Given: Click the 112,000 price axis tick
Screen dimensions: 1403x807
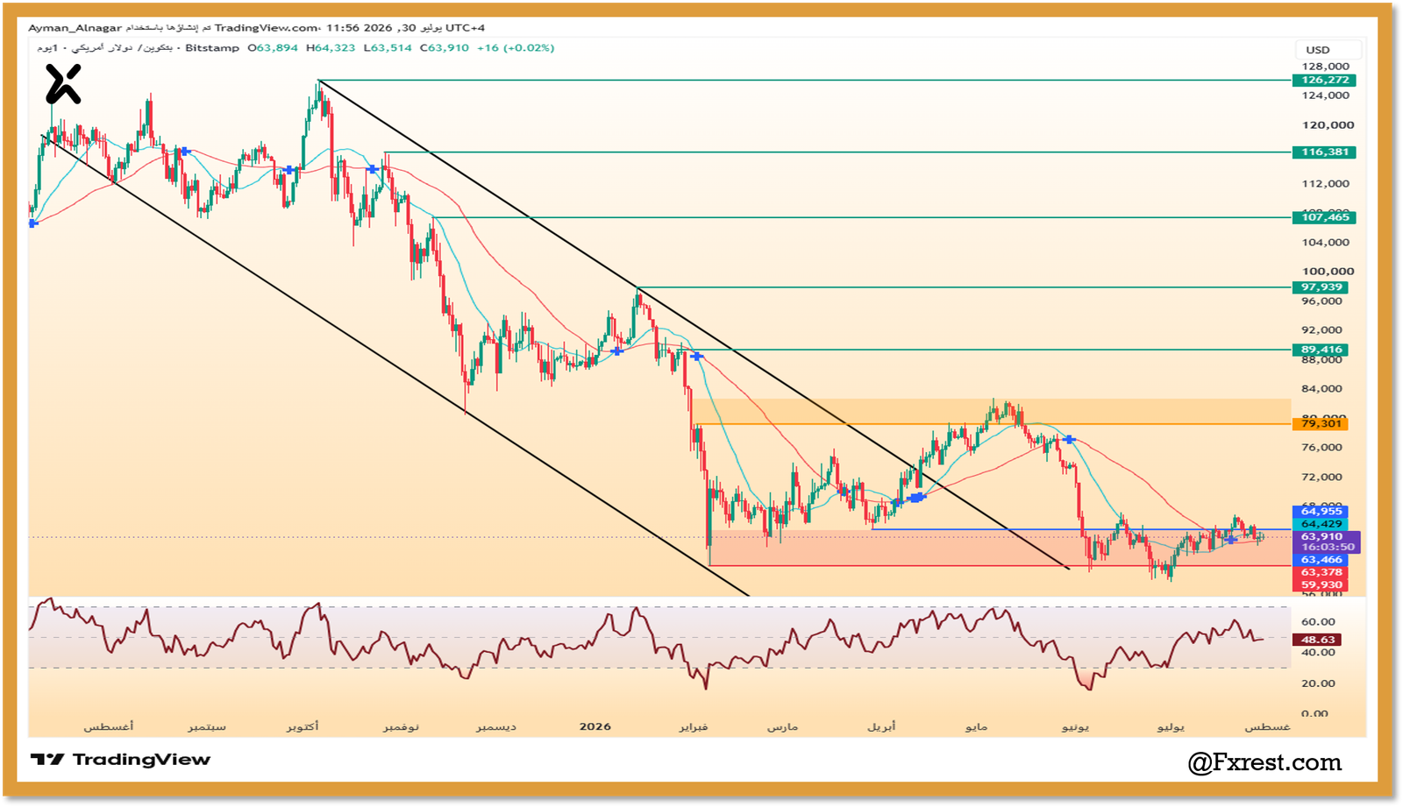Looking at the screenshot, I should pos(1325,184).
